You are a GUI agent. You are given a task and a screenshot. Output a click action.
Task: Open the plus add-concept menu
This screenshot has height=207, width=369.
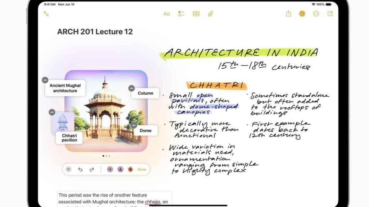[110, 169]
